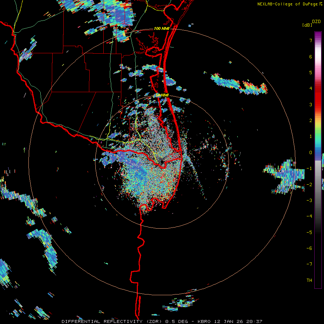Click the TH threshold label
This screenshot has width=324, height=324.
point(309,280)
